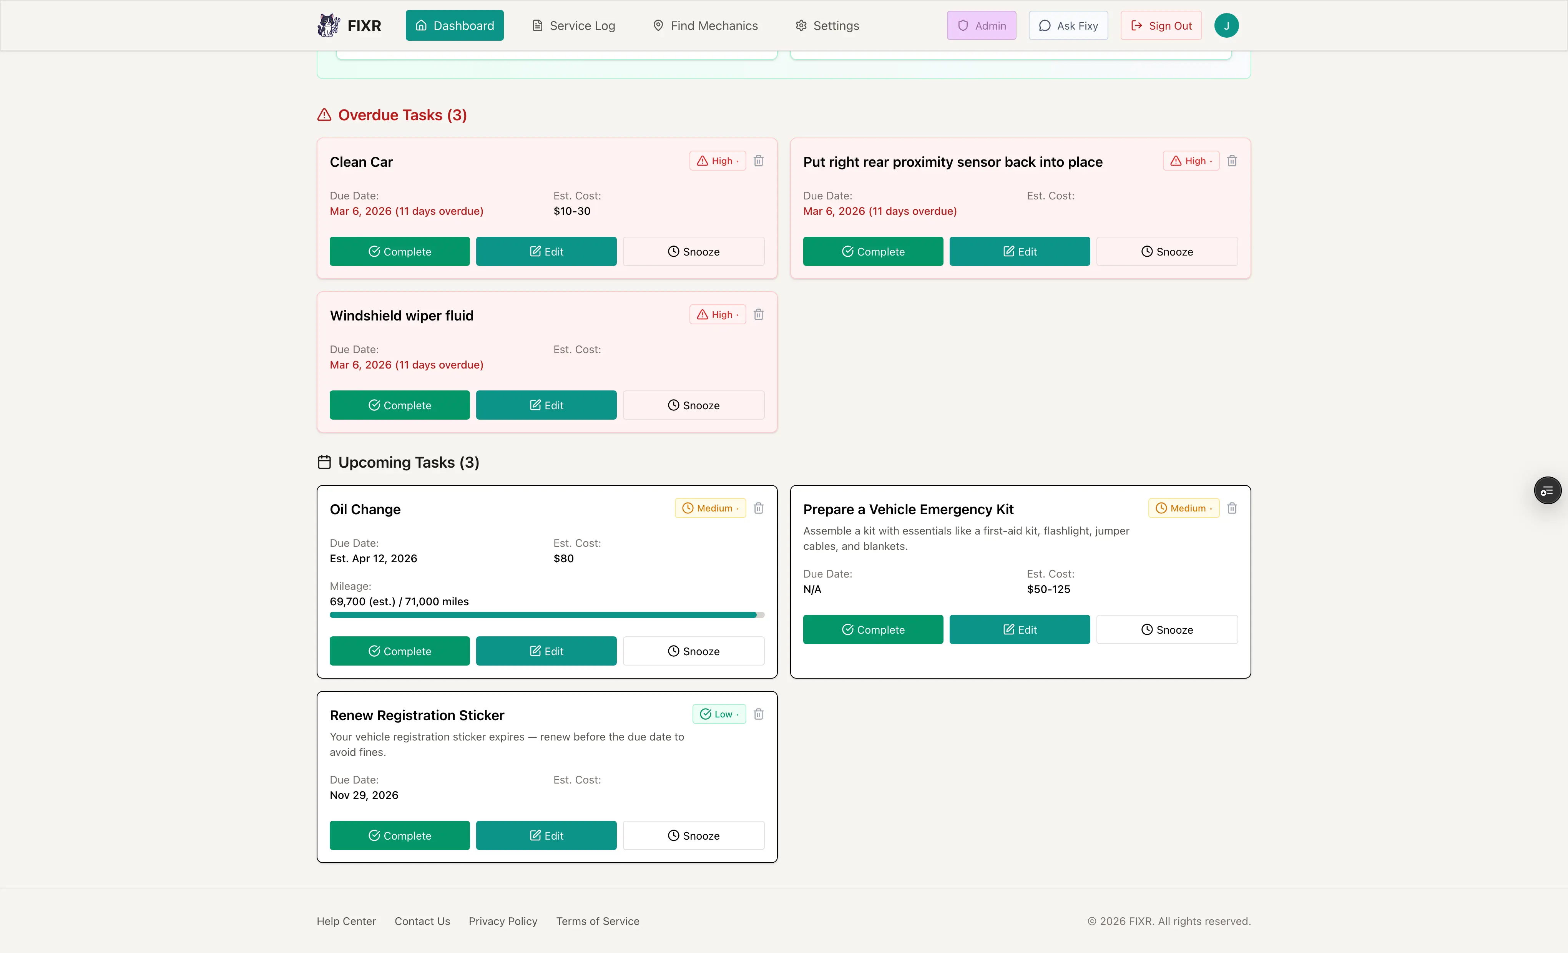1568x953 pixels.
Task: Open the user avatar menu
Action: pos(1226,25)
